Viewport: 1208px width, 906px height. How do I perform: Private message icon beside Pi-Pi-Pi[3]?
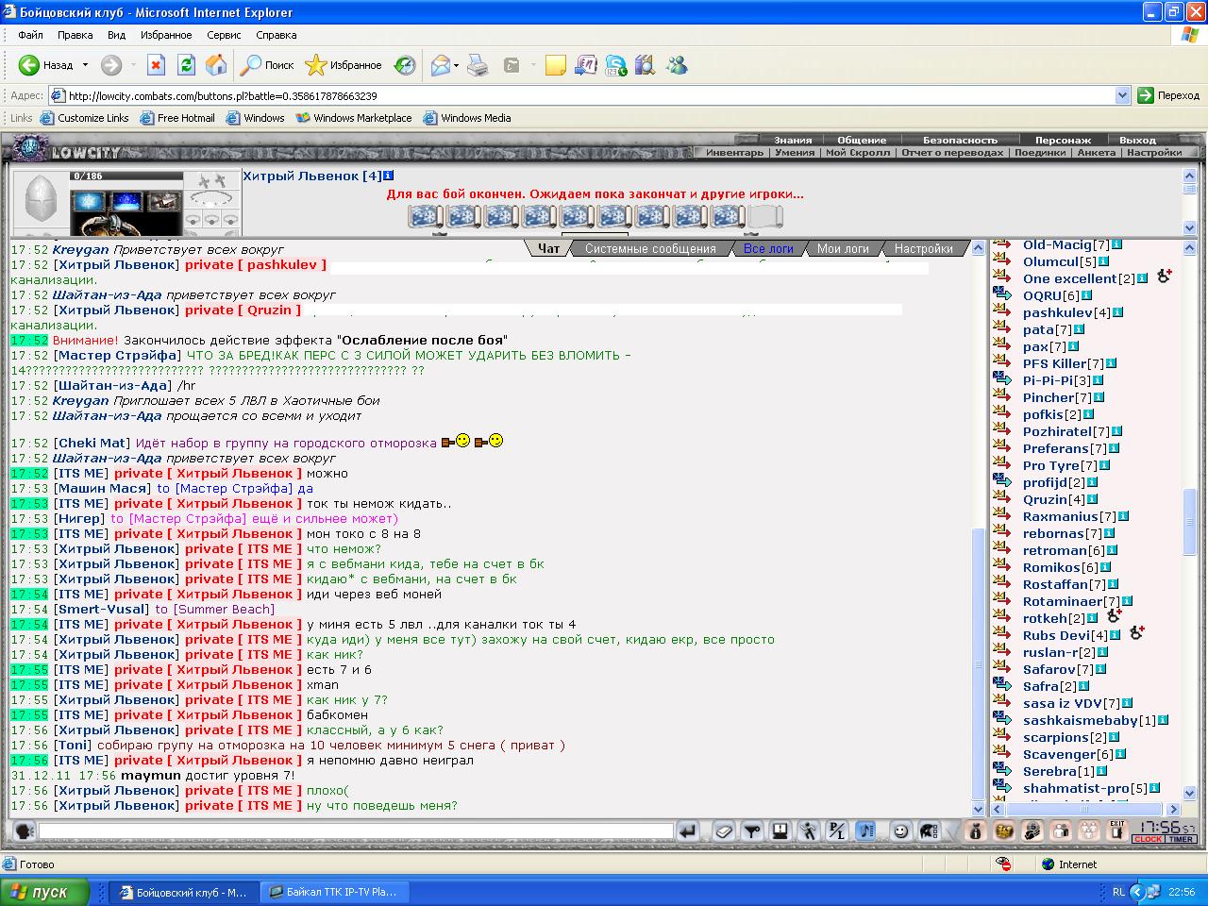(x=1002, y=380)
